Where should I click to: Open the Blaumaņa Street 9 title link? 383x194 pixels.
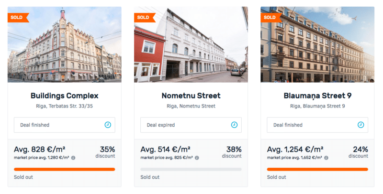[x=317, y=96]
